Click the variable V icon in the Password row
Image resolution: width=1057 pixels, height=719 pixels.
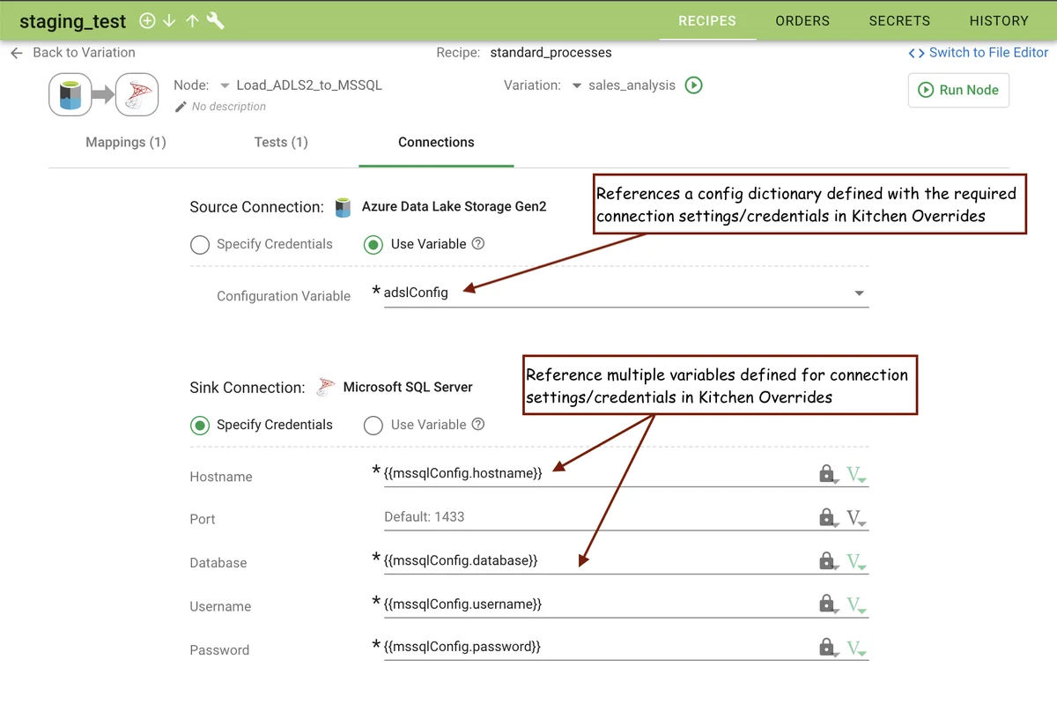coord(854,649)
